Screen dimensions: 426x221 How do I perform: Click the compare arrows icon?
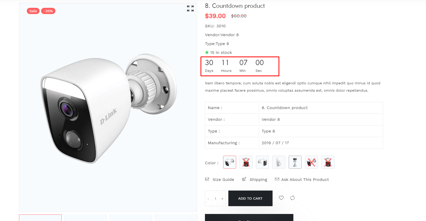tap(293, 198)
